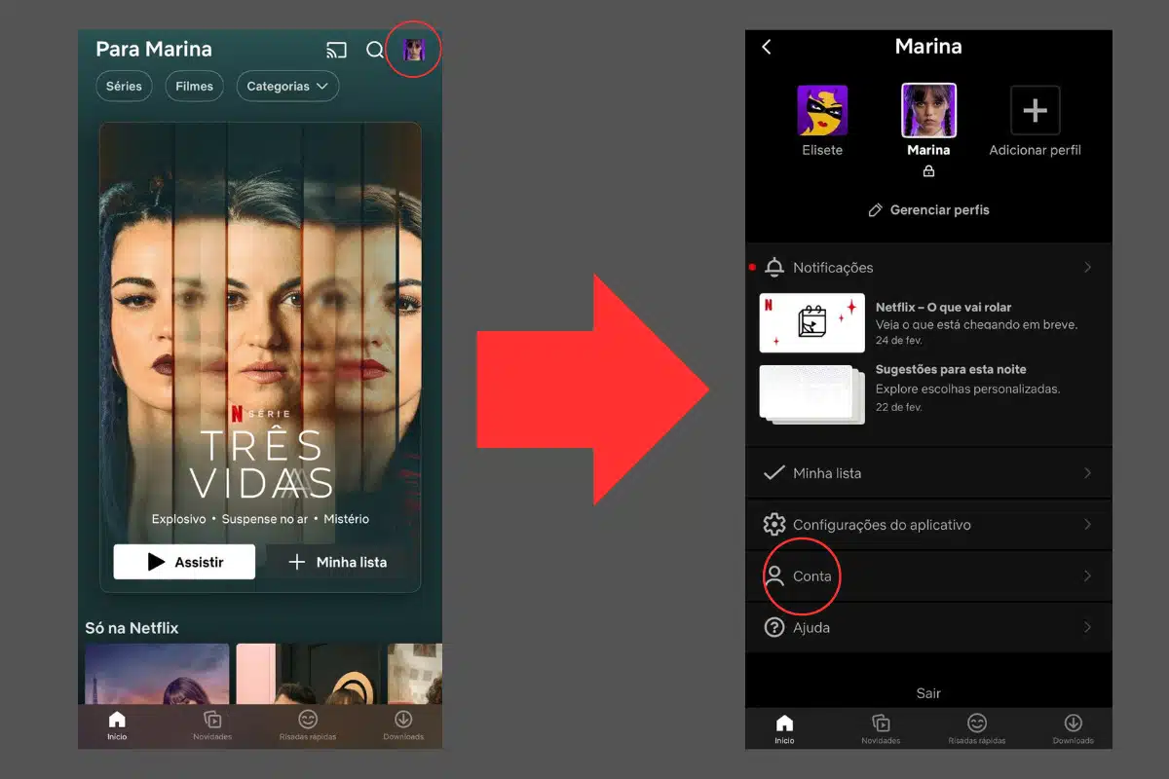Viewport: 1169px width, 779px height.
Task: Select the Elisete profile avatar
Action: click(x=822, y=110)
